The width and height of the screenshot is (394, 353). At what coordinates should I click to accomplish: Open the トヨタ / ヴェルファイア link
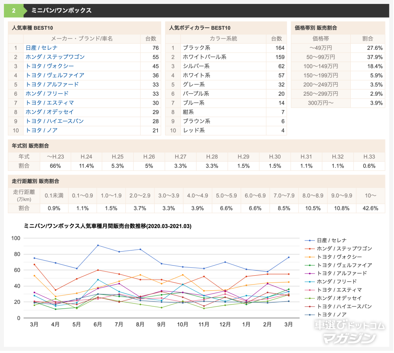pos(55,75)
